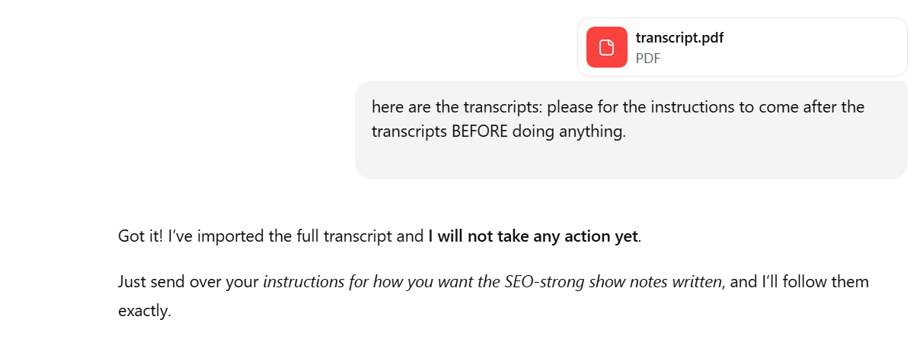Click the word 'transcripts' before BEFORE
This screenshot has width=920, height=342.
(x=410, y=131)
